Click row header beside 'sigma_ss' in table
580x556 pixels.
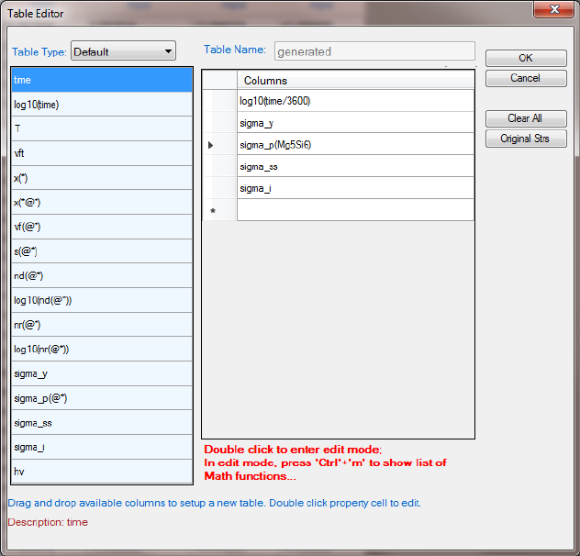point(219,166)
